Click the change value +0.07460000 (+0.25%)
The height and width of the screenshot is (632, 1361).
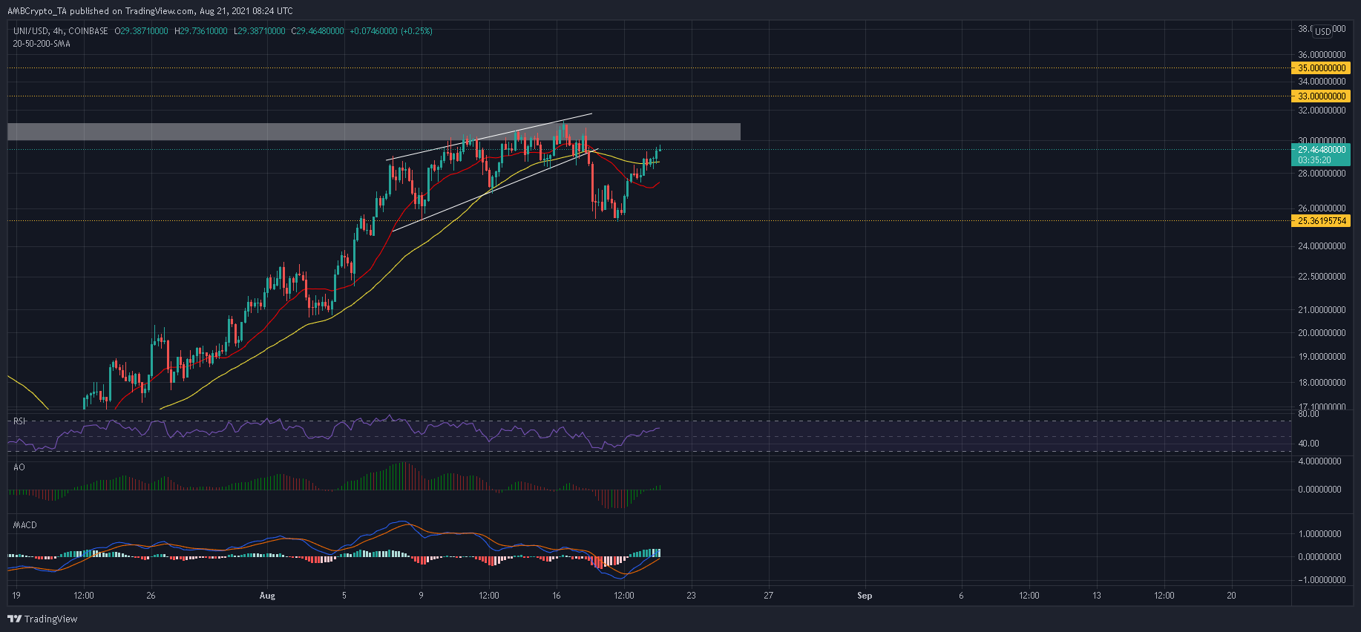[x=391, y=31]
